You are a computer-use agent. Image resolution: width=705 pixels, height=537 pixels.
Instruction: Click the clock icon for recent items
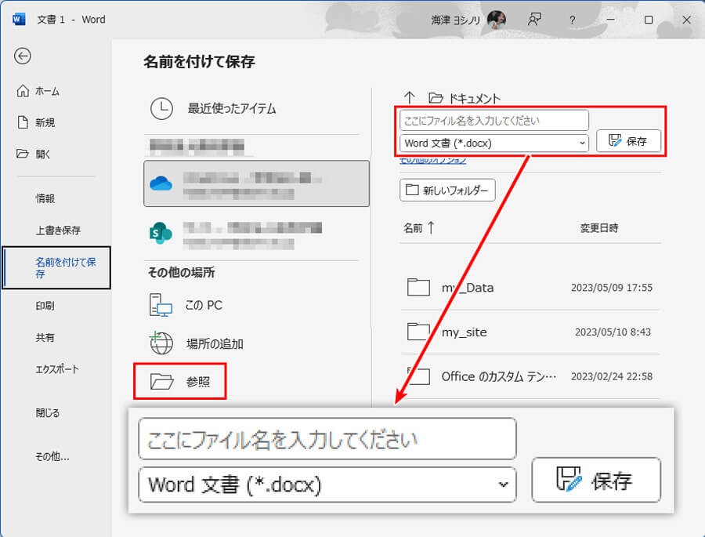click(x=161, y=109)
